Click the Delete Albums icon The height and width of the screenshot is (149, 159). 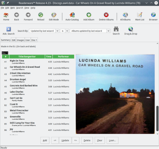106,15
